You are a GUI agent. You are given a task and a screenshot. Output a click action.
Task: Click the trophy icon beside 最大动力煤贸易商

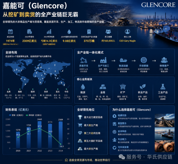tap(80, 117)
